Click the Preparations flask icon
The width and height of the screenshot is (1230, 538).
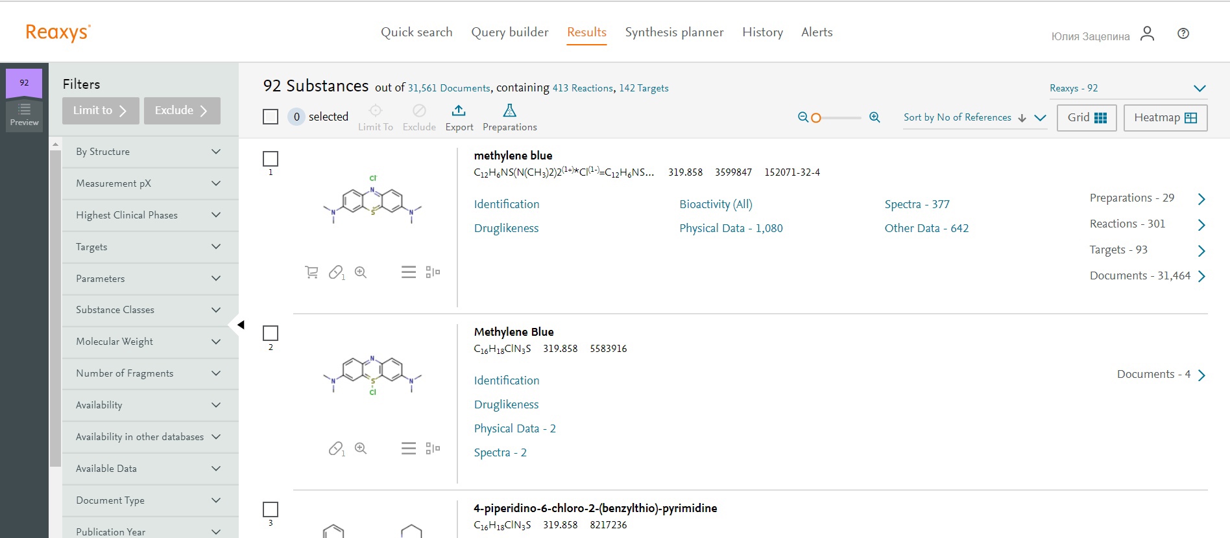[510, 110]
